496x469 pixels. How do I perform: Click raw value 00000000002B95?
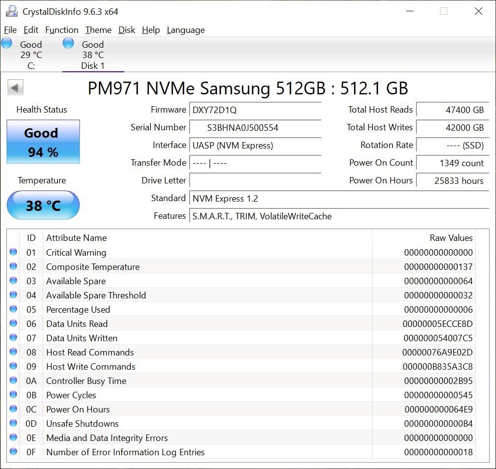(x=438, y=381)
